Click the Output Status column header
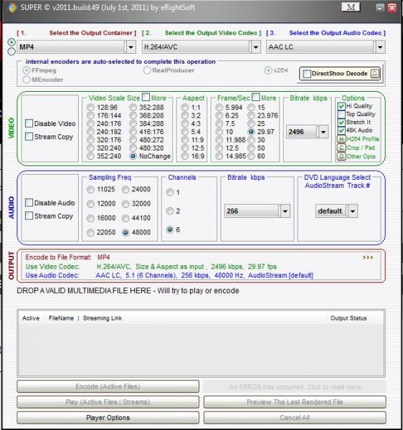Viewport: 403px width, 430px height. coord(349,318)
